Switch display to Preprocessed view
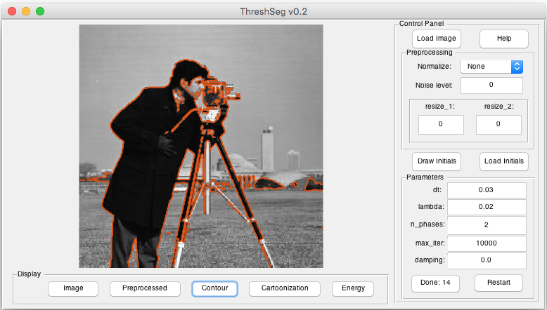 (x=145, y=288)
